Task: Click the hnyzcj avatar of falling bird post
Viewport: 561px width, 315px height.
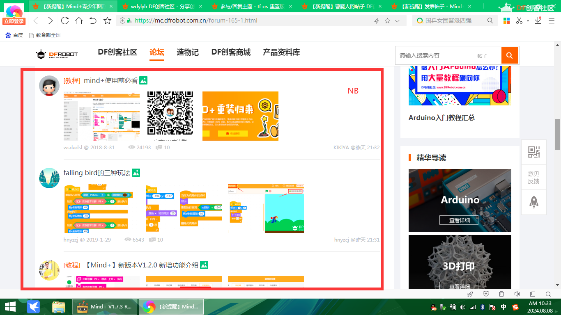Action: tap(49, 178)
